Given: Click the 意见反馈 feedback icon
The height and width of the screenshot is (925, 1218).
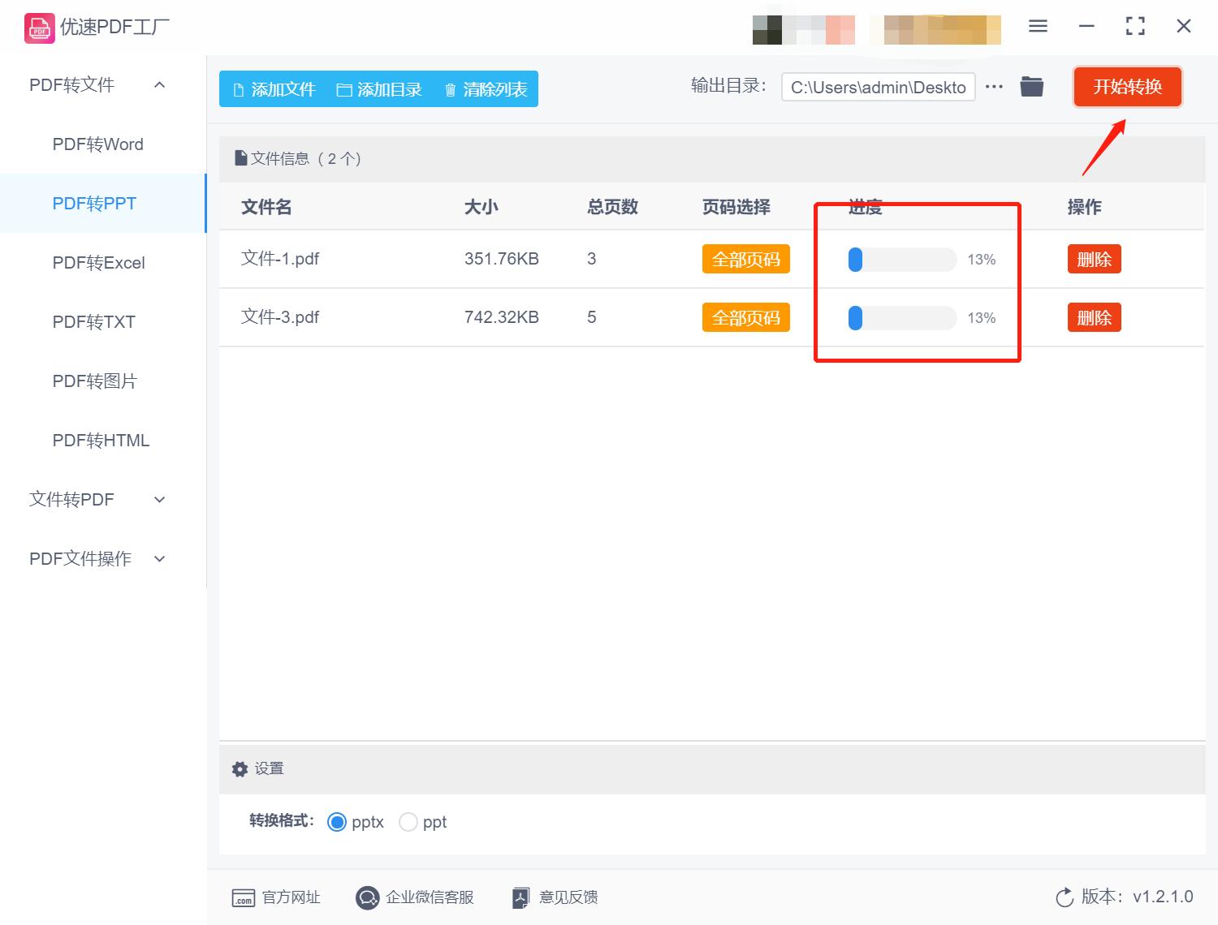Looking at the screenshot, I should pos(520,897).
